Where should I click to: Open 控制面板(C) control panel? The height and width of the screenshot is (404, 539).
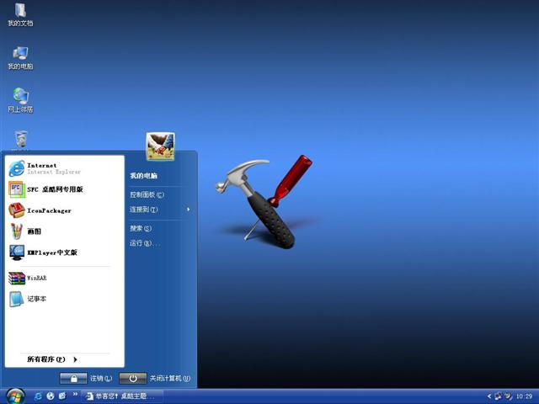click(147, 194)
